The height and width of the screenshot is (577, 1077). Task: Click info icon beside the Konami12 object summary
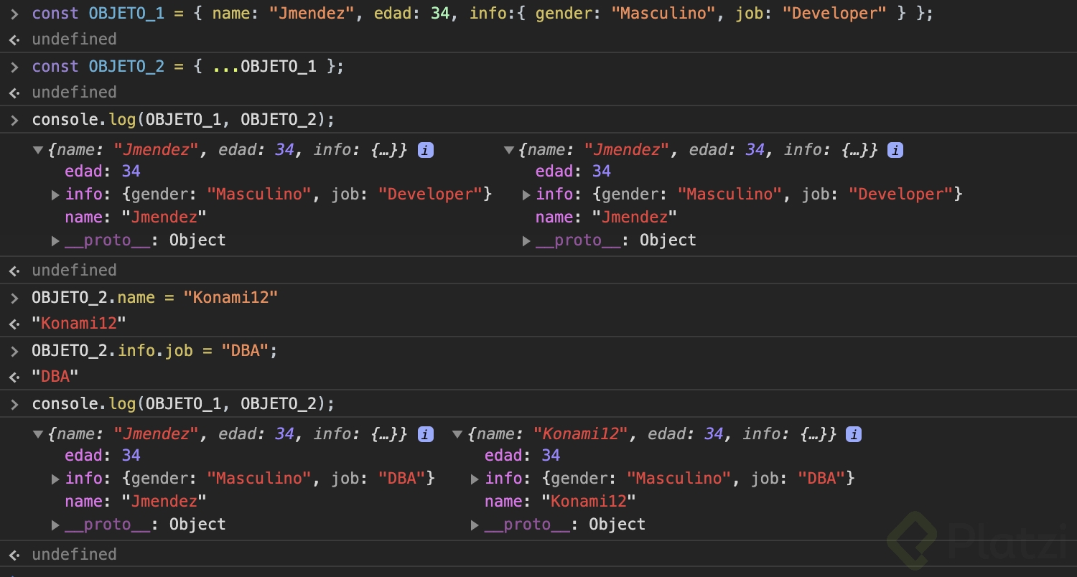pos(854,434)
